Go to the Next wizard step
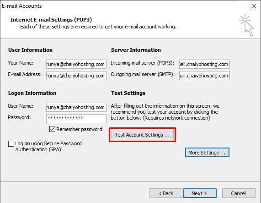261x203 pixels. point(200,193)
